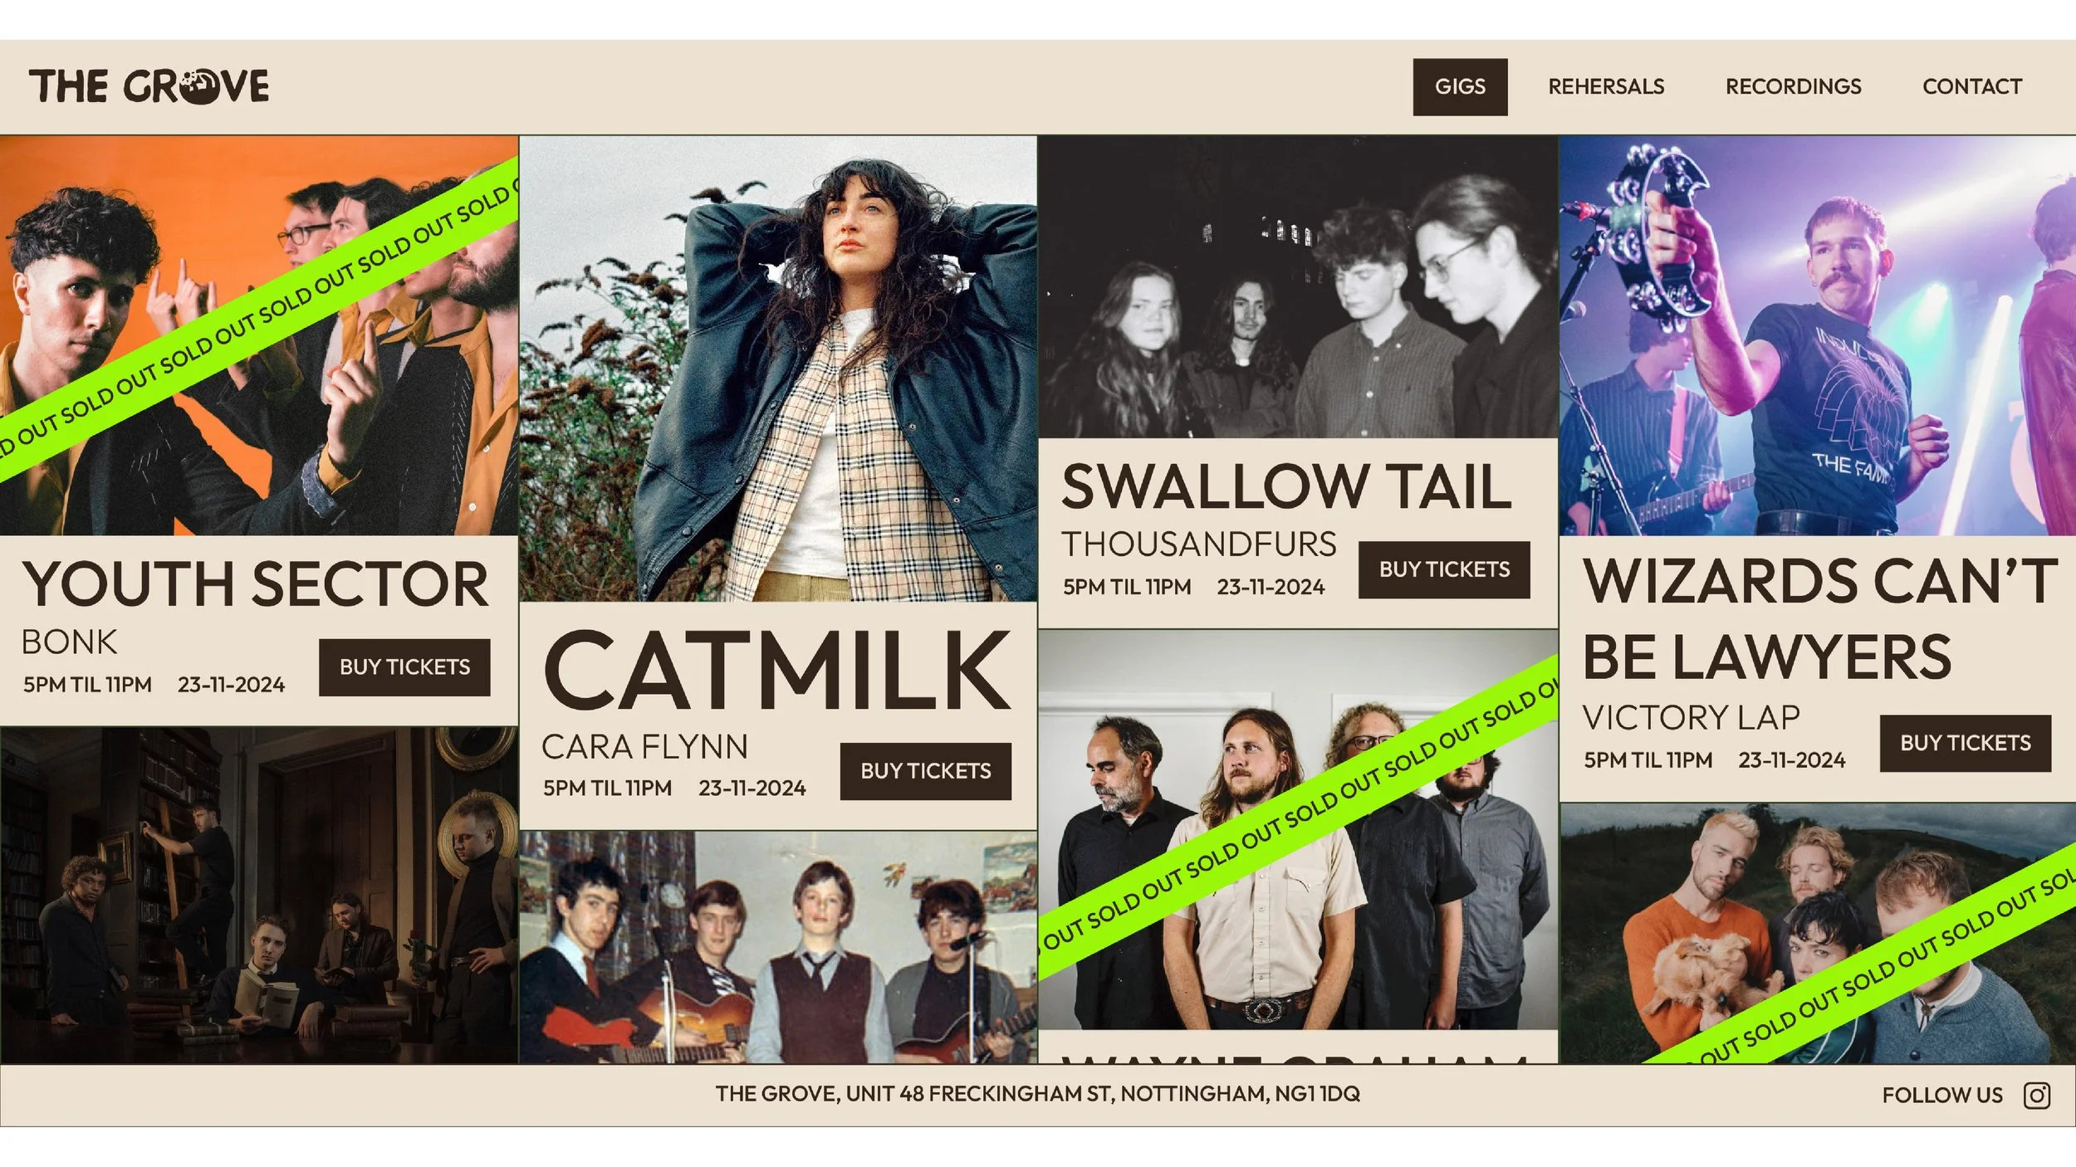Open the Catmilk artist photo
This screenshot has height=1167, width=2076.
click(x=778, y=369)
